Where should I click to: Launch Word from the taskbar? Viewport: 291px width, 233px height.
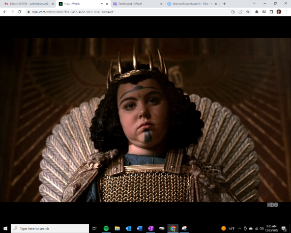pyautogui.click(x=139, y=228)
